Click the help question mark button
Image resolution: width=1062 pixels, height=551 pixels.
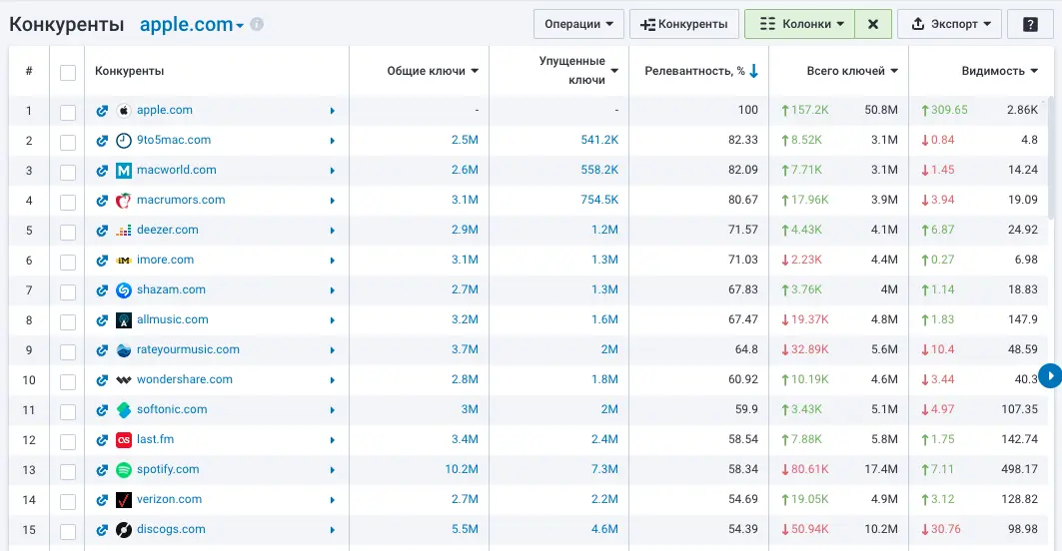point(1030,24)
